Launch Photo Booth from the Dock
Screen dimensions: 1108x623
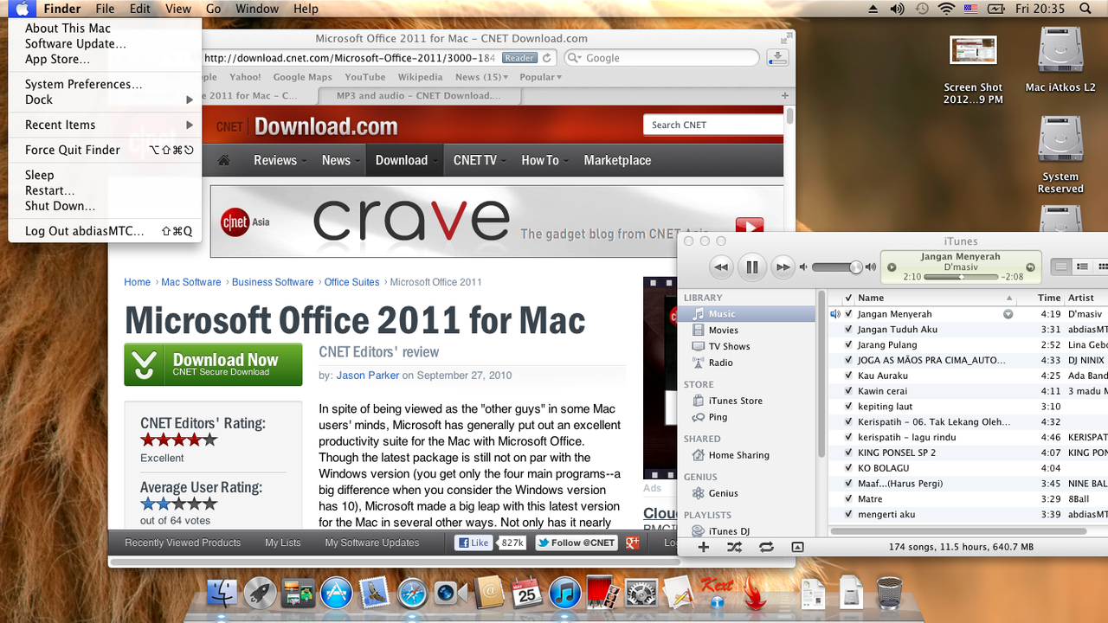tap(603, 593)
